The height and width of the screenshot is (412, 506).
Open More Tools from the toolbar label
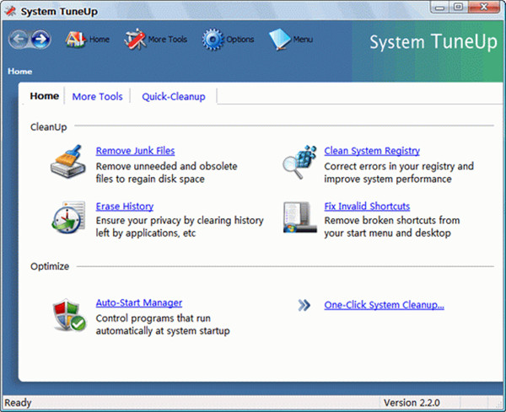[168, 40]
